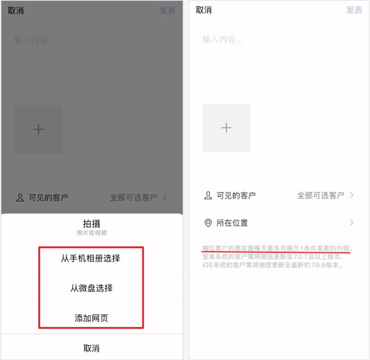Tap 发表 on the dimmed left screen

tap(167, 11)
